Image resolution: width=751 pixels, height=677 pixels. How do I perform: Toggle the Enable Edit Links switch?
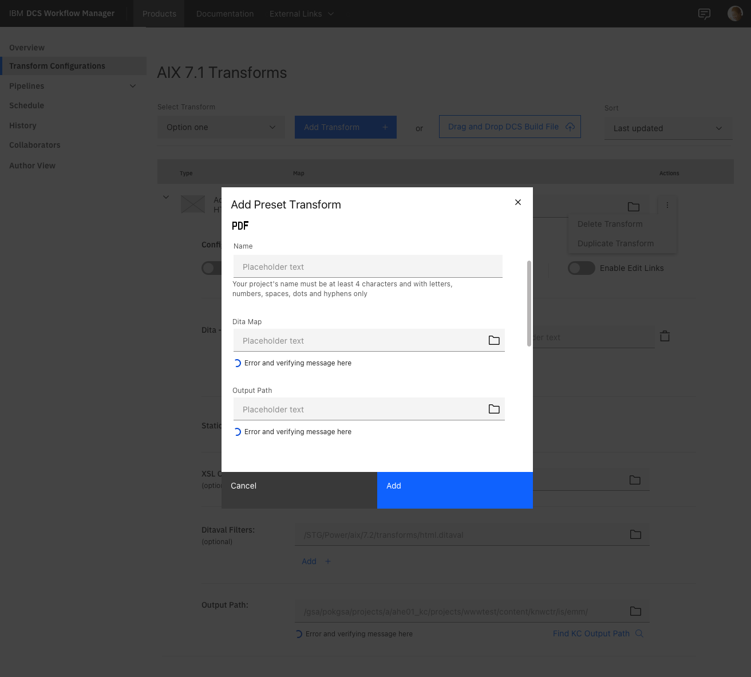[582, 268]
